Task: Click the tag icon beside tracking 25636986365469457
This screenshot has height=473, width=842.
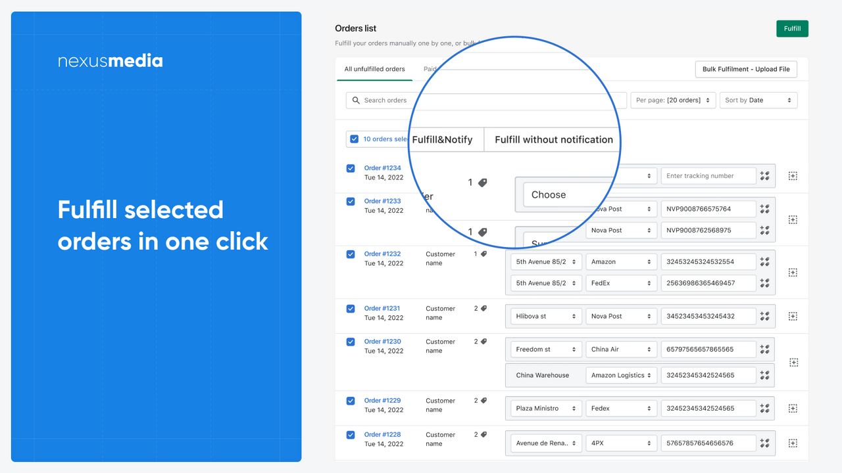Action: click(x=764, y=283)
